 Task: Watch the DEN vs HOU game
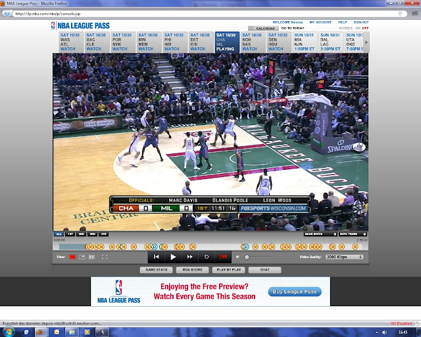(x=279, y=42)
